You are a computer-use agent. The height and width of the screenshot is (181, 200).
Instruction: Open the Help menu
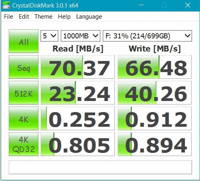64,17
